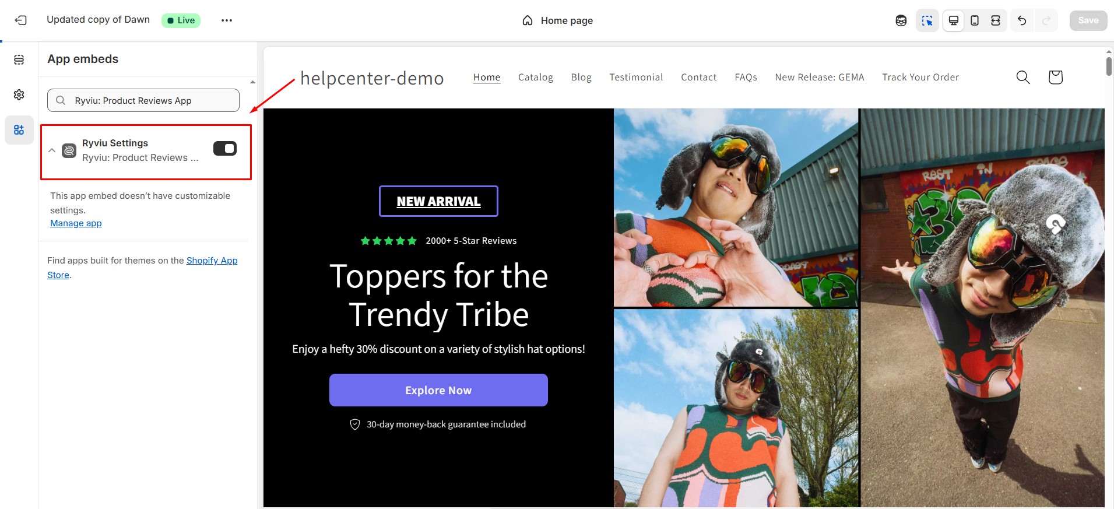1114x509 pixels.
Task: Select the App embeds sidebar icon
Action: [x=19, y=129]
